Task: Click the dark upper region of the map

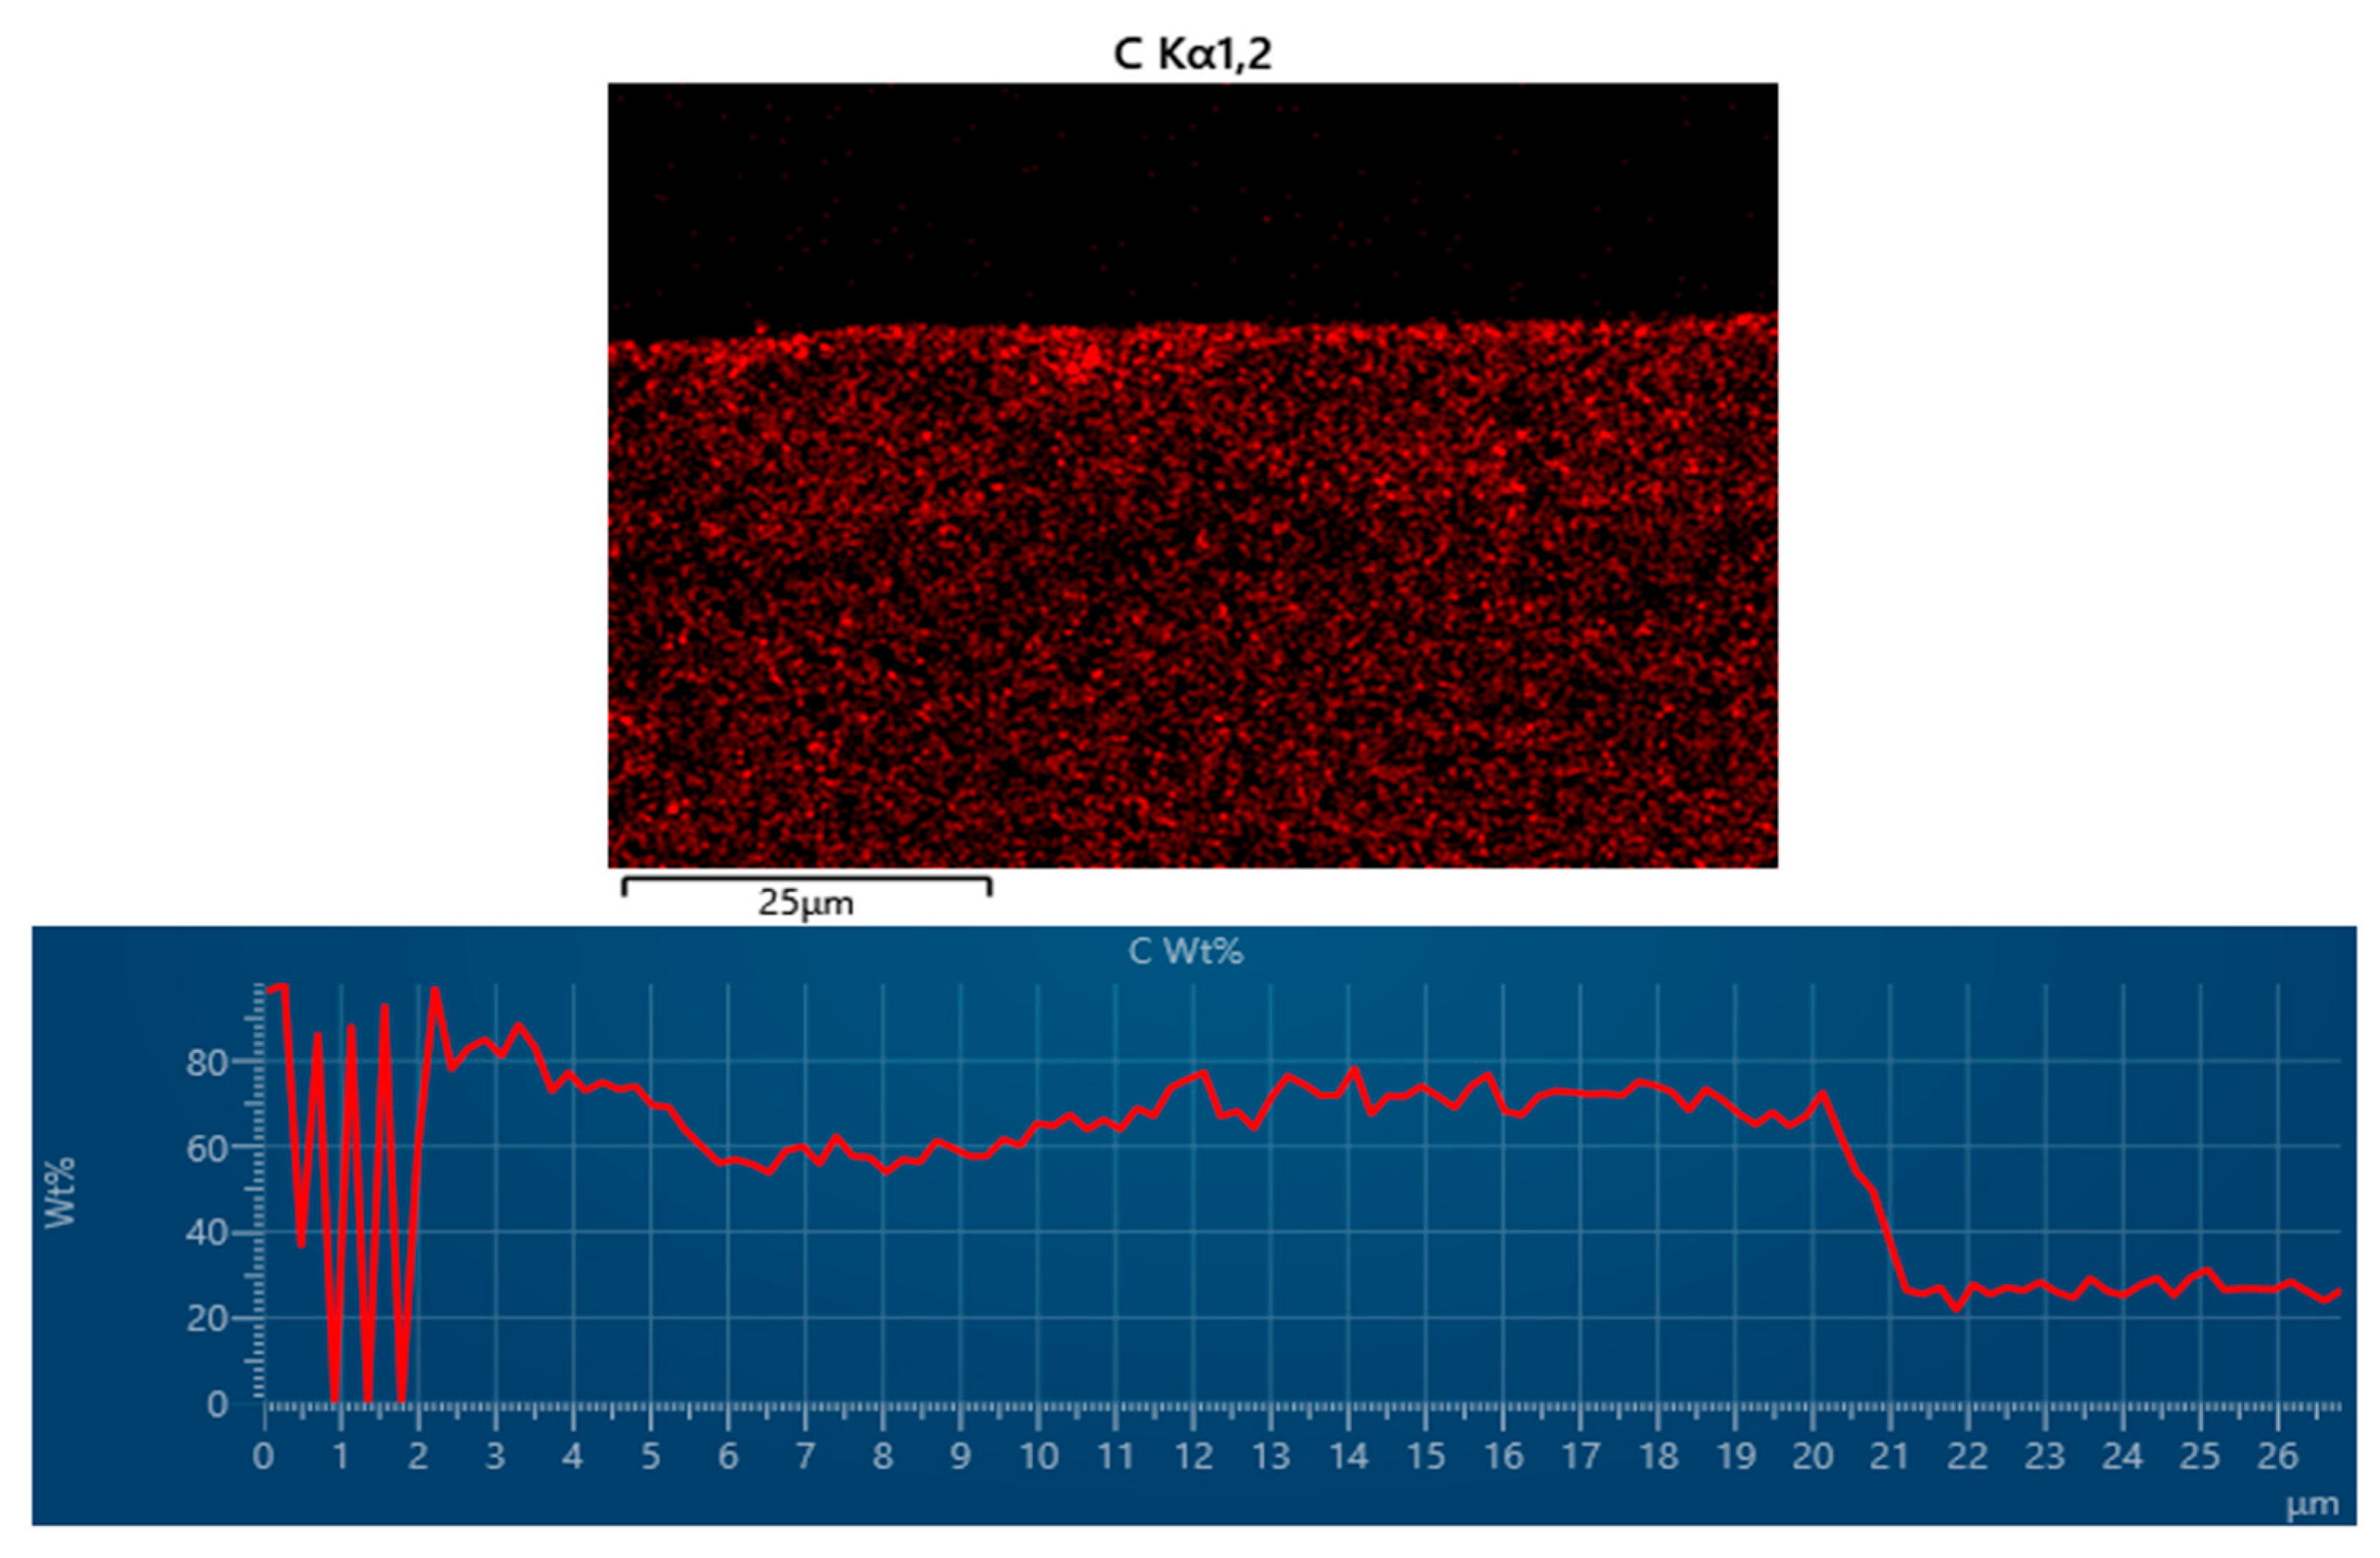Action: (1190, 190)
